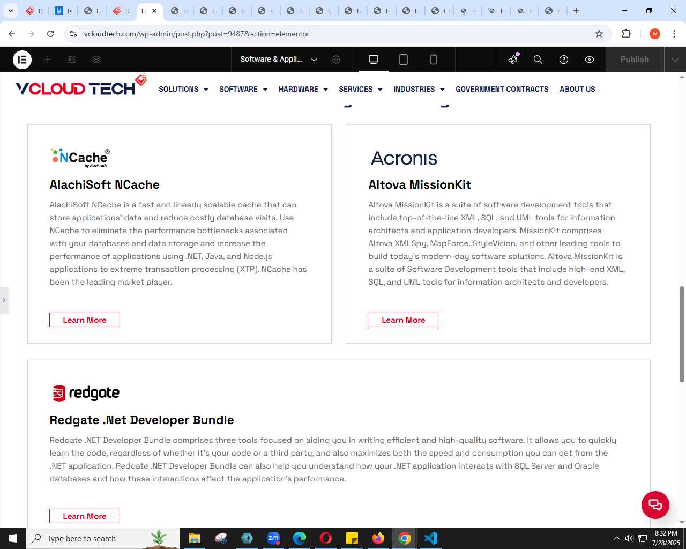Click the NCache logo image
686x549 pixels.
click(x=80, y=158)
